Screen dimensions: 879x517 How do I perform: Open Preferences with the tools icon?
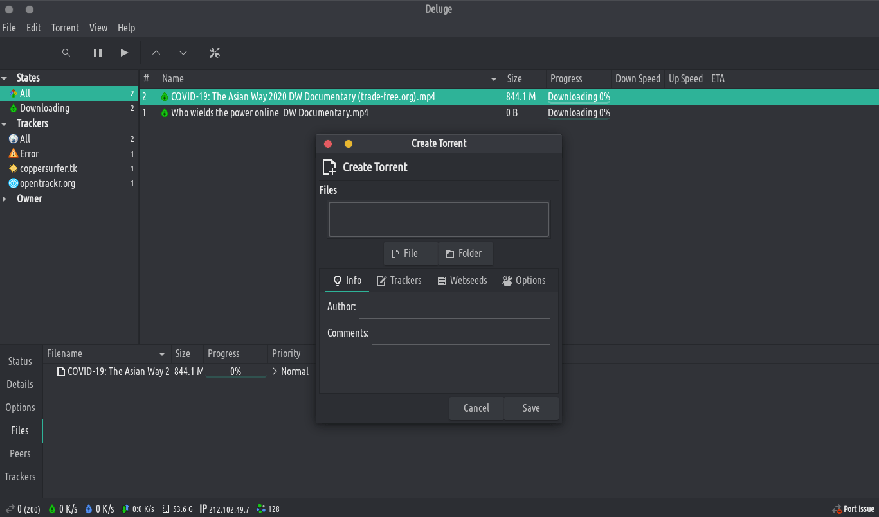click(215, 53)
